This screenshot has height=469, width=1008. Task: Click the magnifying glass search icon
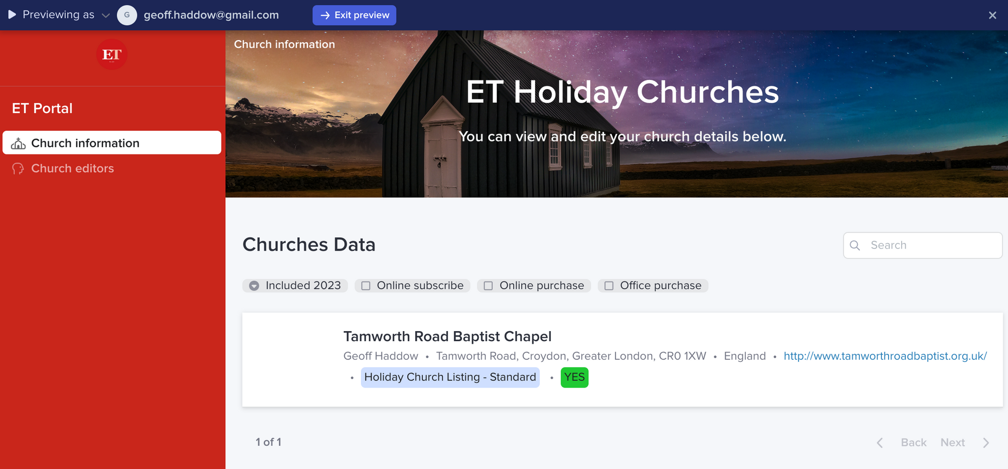[855, 246]
